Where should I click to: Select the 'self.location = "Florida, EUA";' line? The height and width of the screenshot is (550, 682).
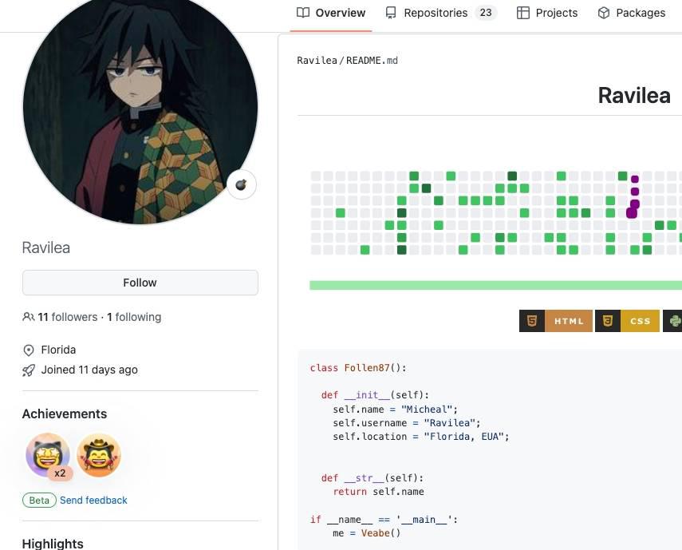(421, 437)
